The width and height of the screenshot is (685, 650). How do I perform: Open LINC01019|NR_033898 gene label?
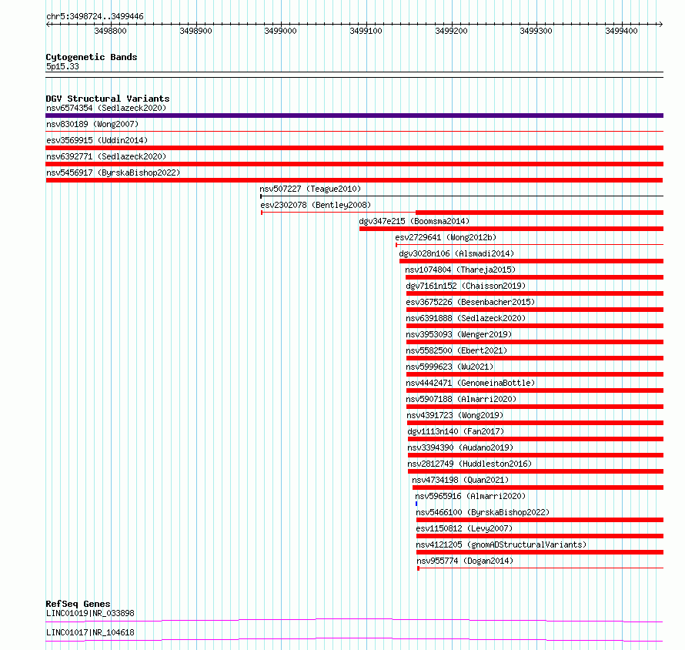click(x=90, y=613)
